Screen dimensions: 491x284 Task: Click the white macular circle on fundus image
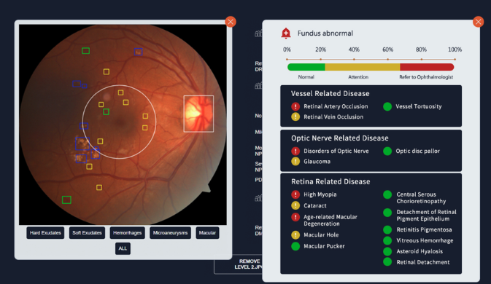pos(119,122)
